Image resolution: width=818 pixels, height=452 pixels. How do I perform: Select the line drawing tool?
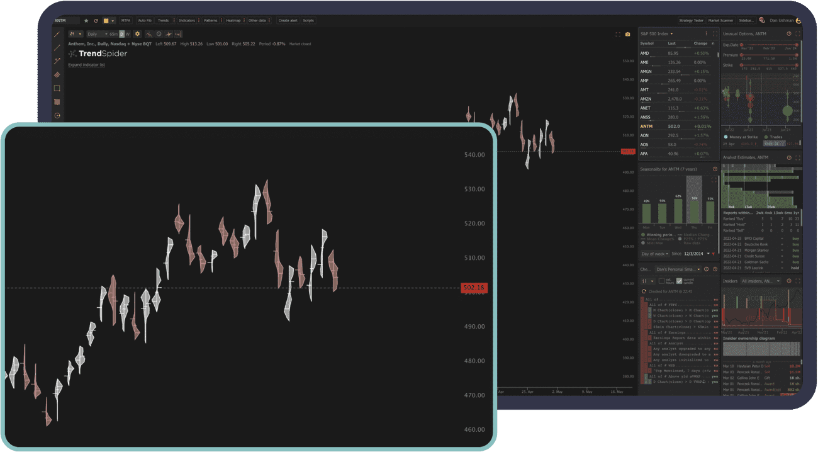pyautogui.click(x=58, y=47)
